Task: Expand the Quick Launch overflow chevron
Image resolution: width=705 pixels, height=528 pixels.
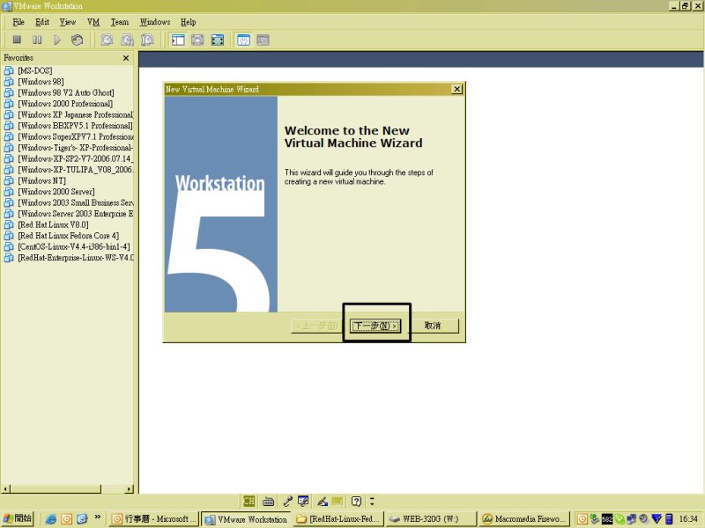Action: pyautogui.click(x=97, y=517)
